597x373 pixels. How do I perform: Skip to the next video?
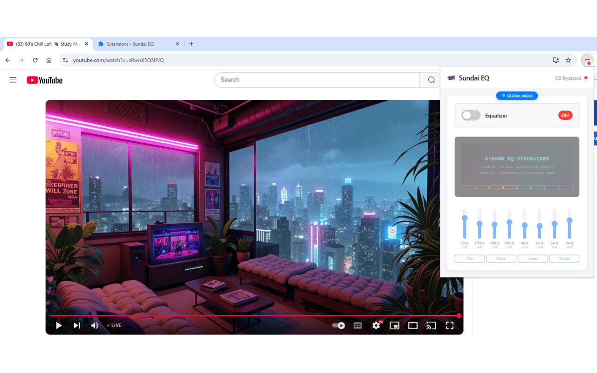tap(77, 325)
